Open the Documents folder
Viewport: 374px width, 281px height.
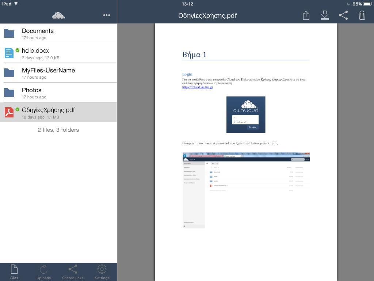pos(58,33)
